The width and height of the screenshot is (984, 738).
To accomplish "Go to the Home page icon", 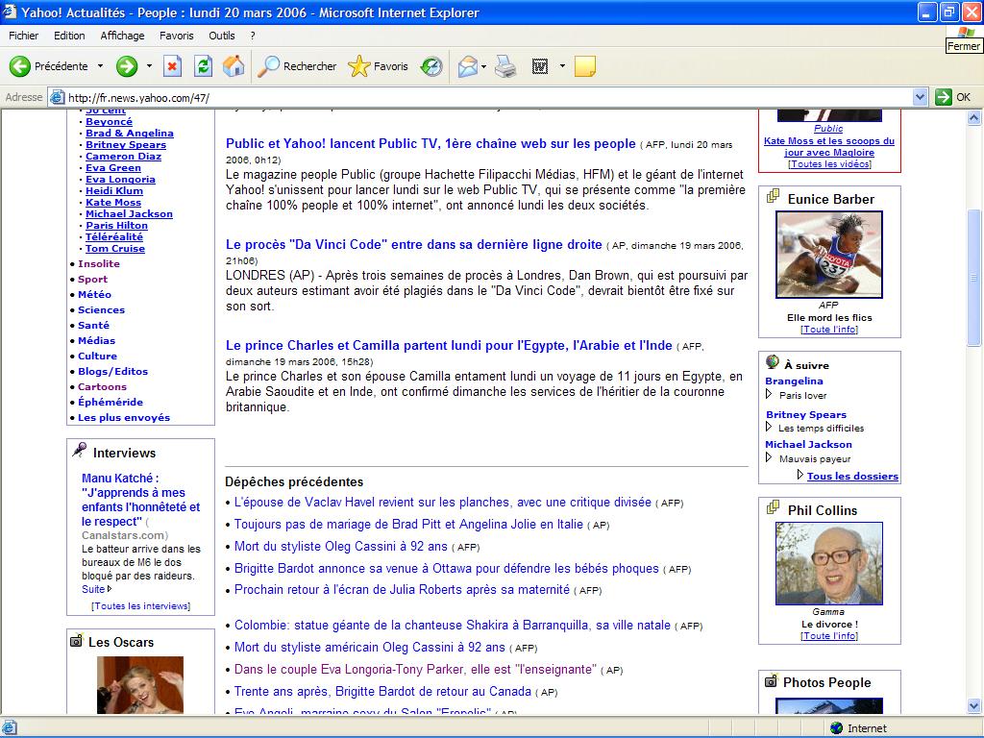I will pyautogui.click(x=233, y=66).
